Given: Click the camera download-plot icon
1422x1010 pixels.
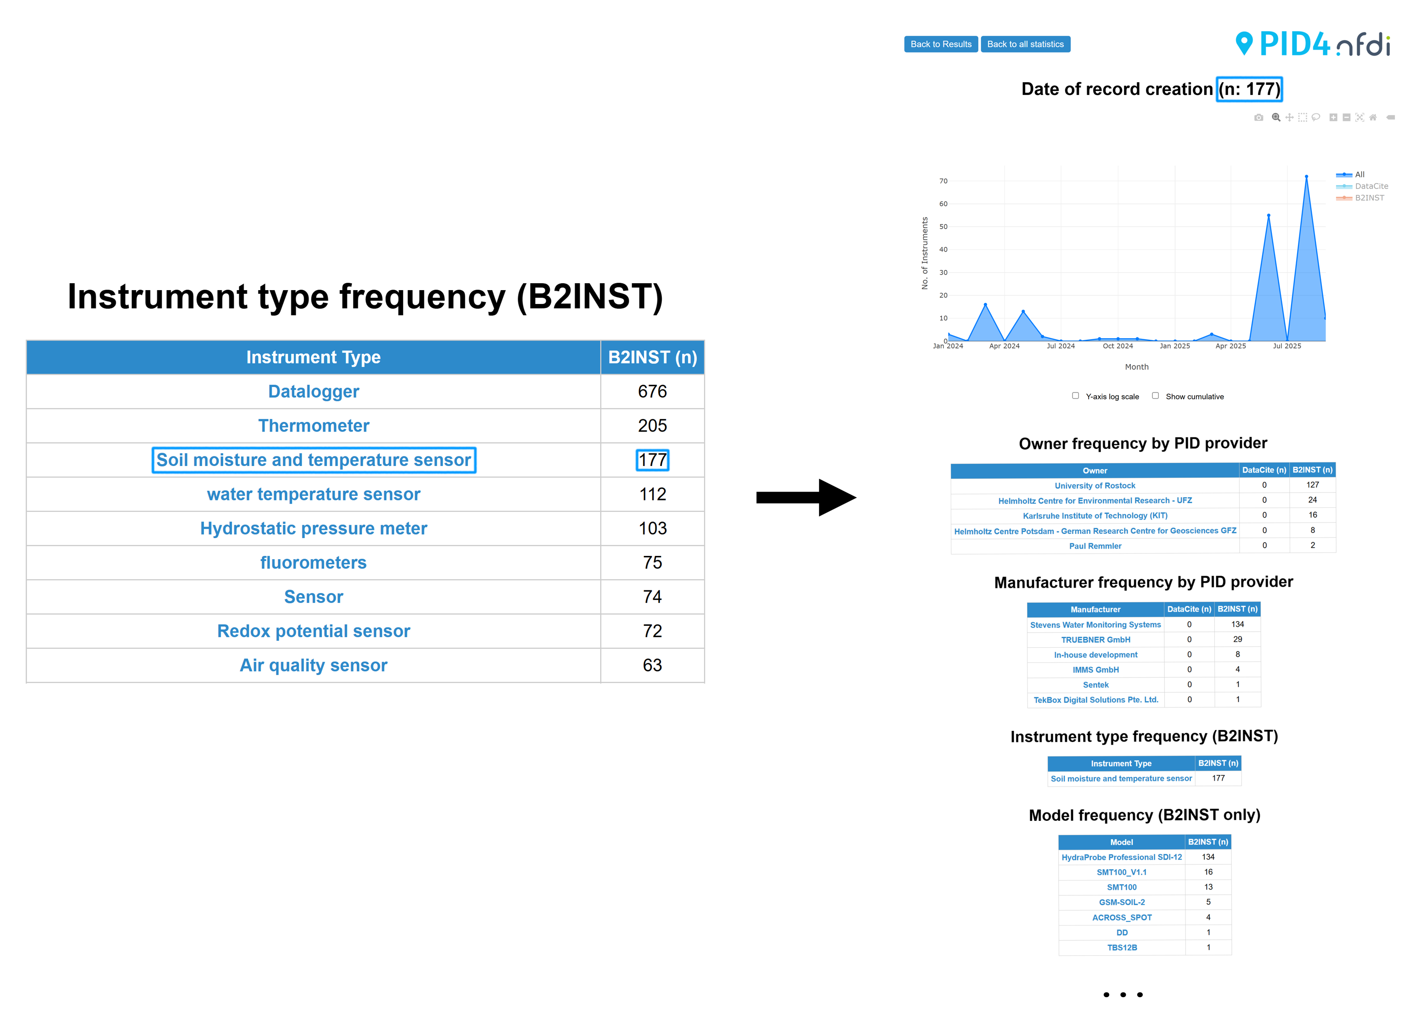Looking at the screenshot, I should coord(1258,118).
